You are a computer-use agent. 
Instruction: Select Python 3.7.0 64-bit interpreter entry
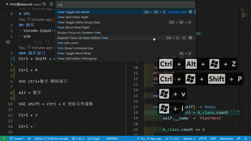(51, 138)
